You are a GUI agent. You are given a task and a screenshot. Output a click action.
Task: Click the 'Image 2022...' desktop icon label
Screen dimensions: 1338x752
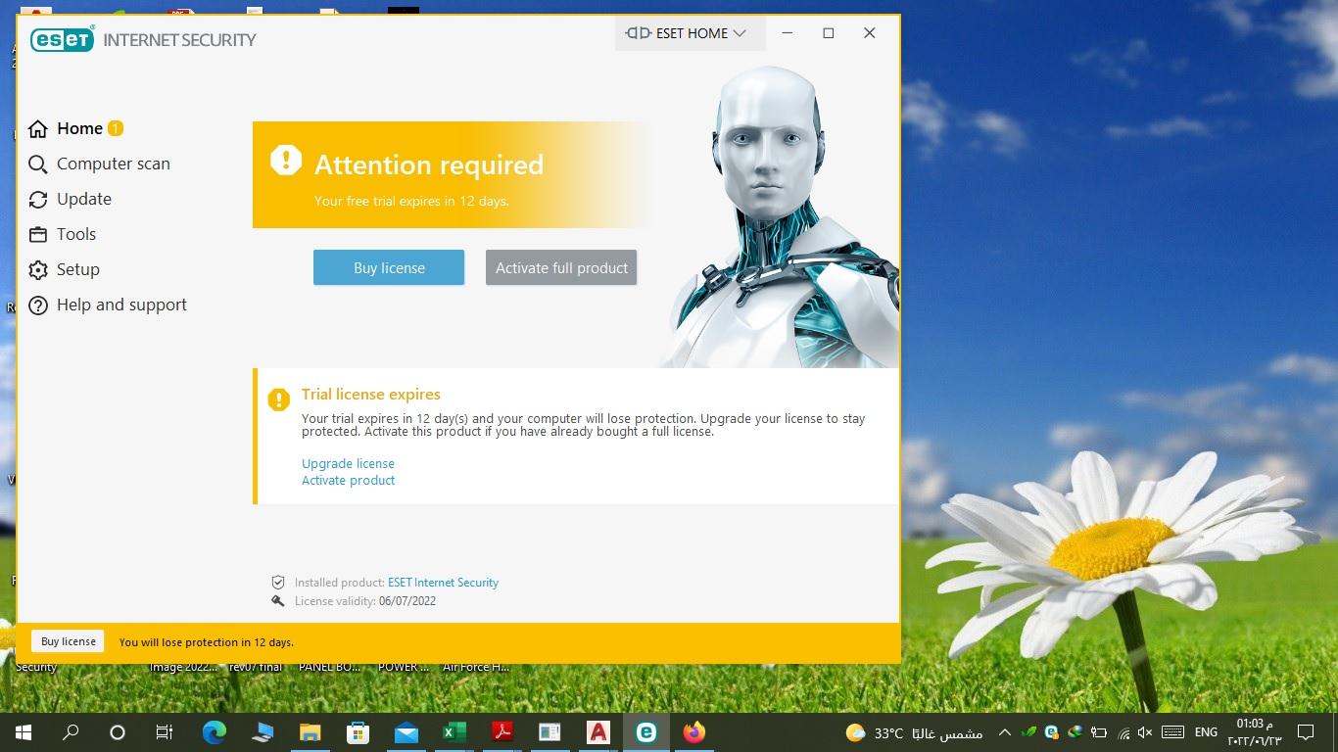183,668
